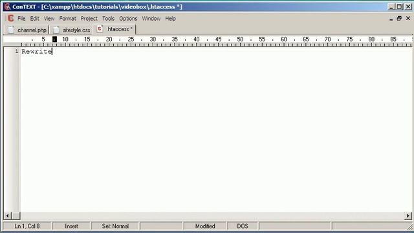This screenshot has height=233, width=414.
Task: Click the ConTEXT title bar application icon
Action: click(7, 6)
